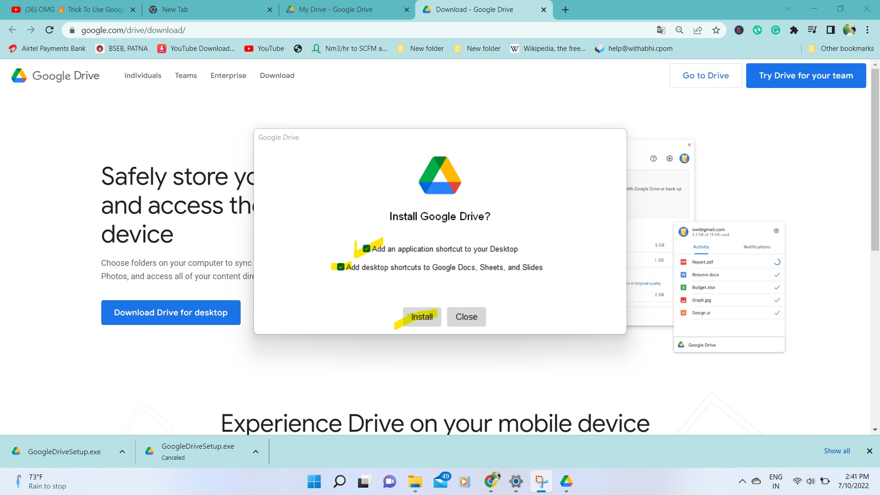Viewport: 880px width, 495px height.
Task: Open Nm3/hr to SCFM bookmark
Action: [x=350, y=49]
